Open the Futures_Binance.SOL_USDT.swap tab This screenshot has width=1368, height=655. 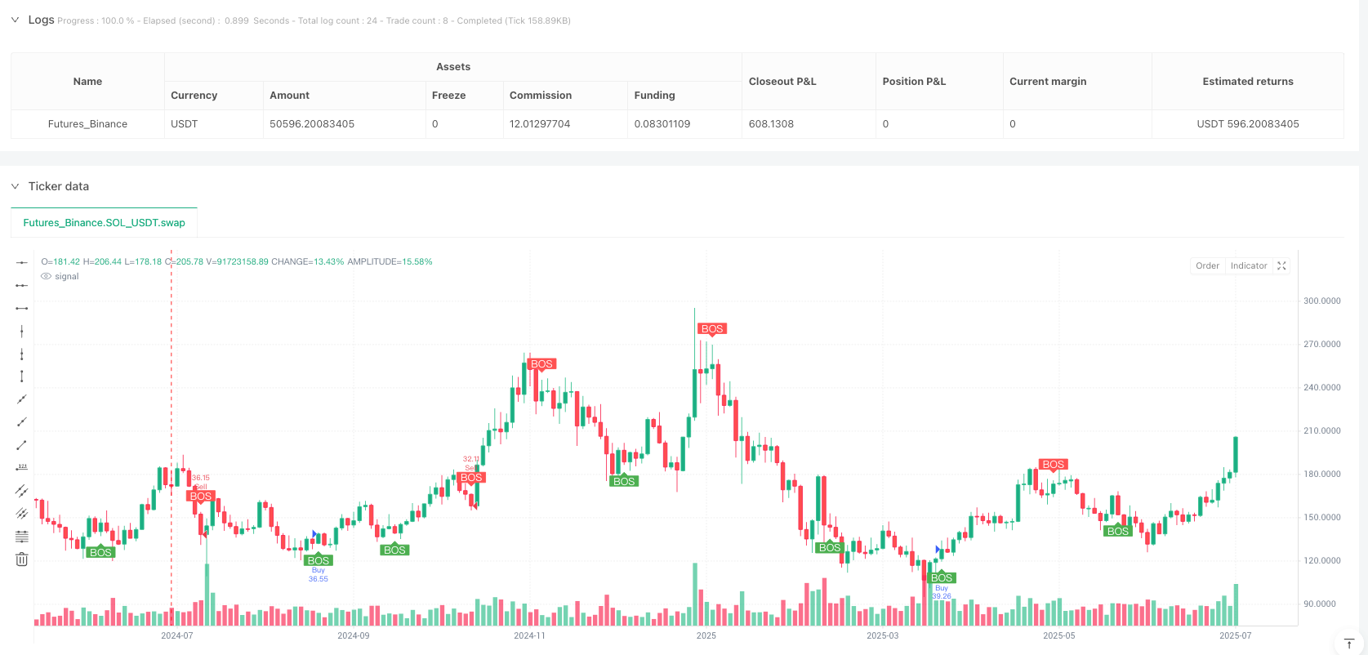tap(104, 222)
